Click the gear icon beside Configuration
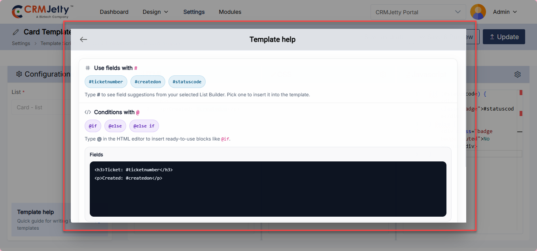 click(x=19, y=74)
